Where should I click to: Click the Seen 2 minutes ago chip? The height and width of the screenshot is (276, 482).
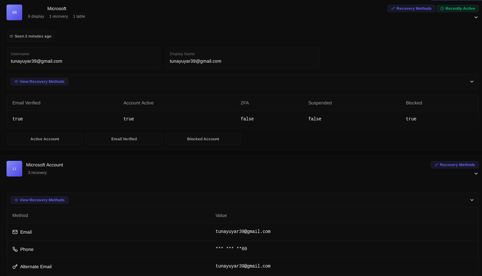30,36
